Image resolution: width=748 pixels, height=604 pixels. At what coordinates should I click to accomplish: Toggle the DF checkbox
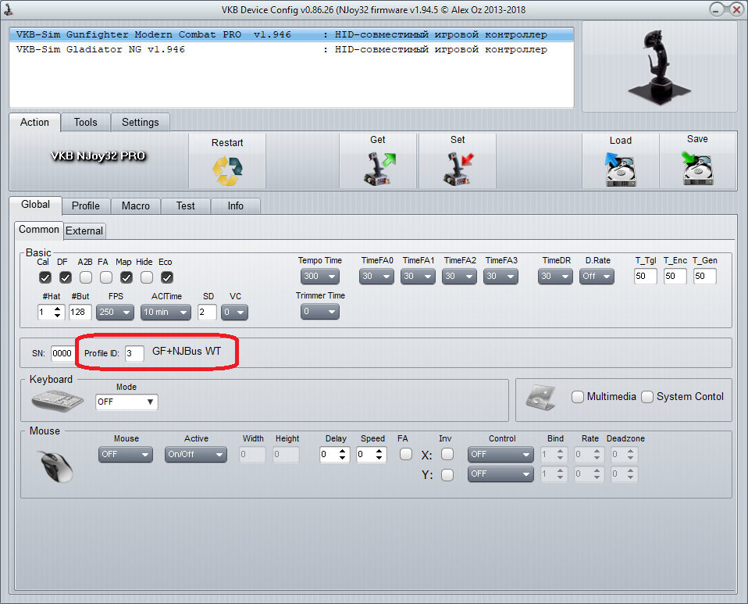click(x=66, y=277)
